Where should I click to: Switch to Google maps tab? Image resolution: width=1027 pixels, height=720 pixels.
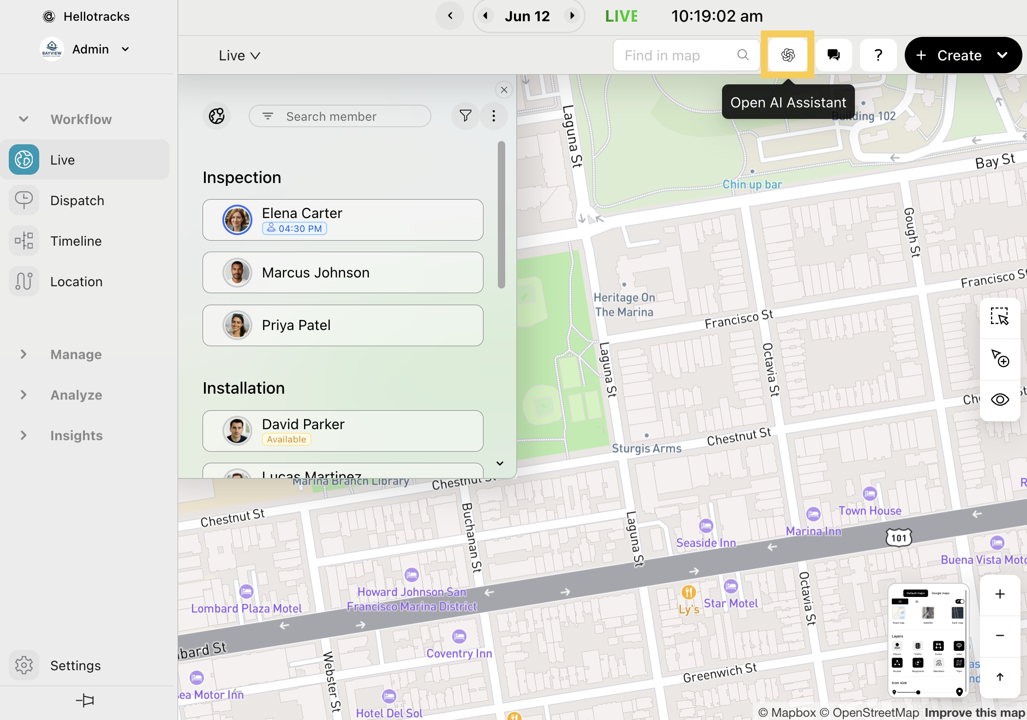(x=941, y=593)
